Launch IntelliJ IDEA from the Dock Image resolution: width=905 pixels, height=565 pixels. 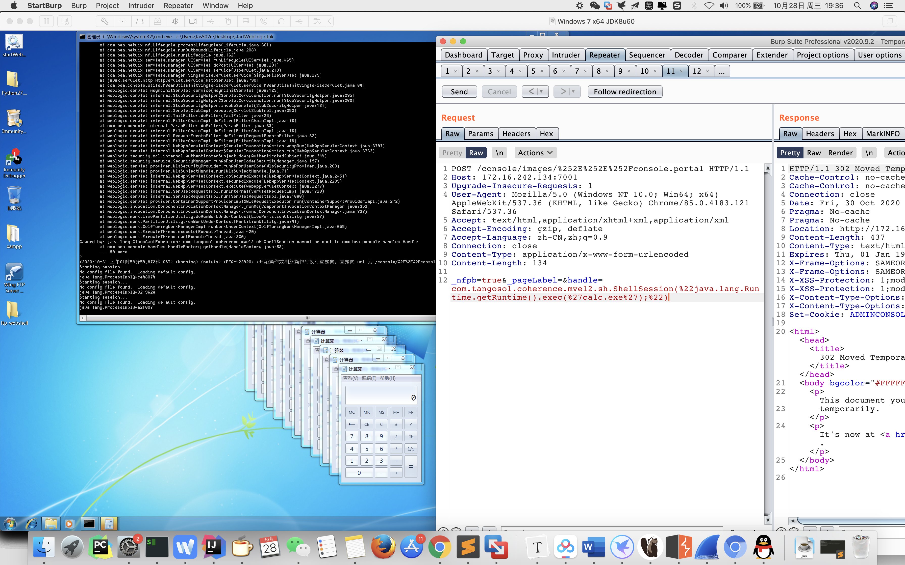[x=214, y=547]
